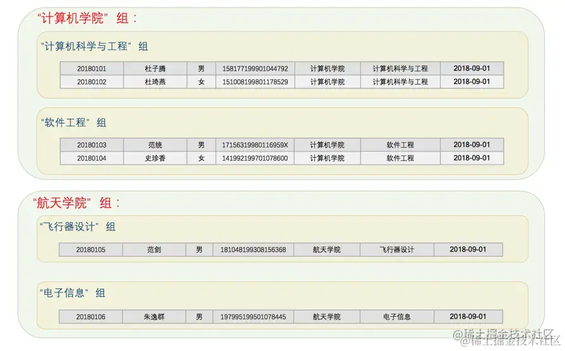Image resolution: width=565 pixels, height=351 pixels.
Task: Click 计算机科学与工程 major cell in 杜子腾 row
Action: 400,68
